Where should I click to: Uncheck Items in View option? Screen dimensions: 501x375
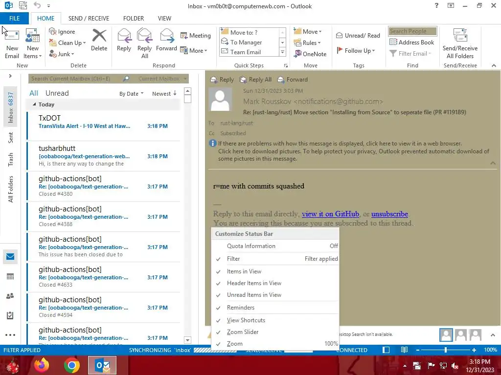tap(275, 271)
